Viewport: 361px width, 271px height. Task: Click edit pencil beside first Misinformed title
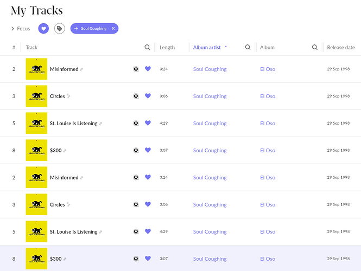(81, 69)
